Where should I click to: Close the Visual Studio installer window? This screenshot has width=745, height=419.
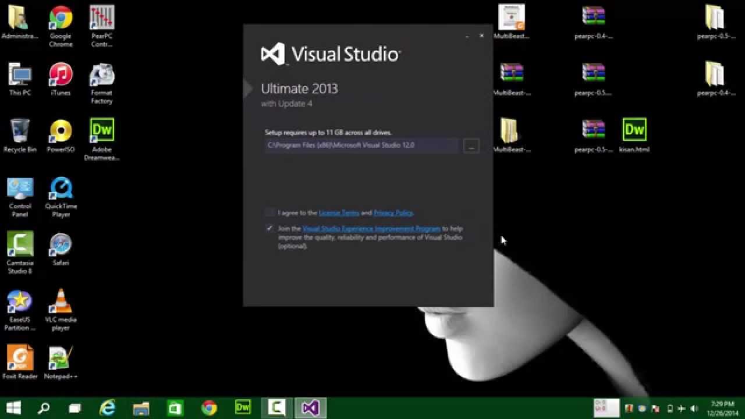481,36
